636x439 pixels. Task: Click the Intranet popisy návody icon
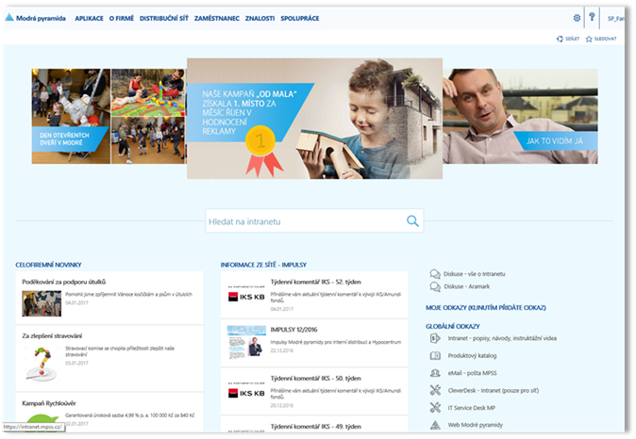(x=435, y=338)
